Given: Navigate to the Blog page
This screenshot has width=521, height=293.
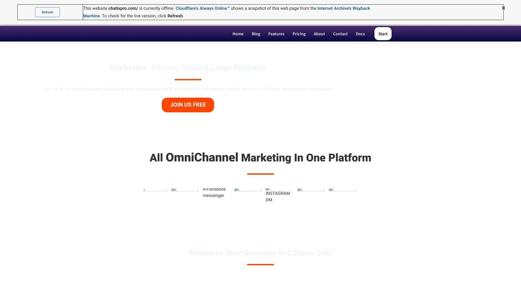Looking at the screenshot, I should pyautogui.click(x=256, y=34).
